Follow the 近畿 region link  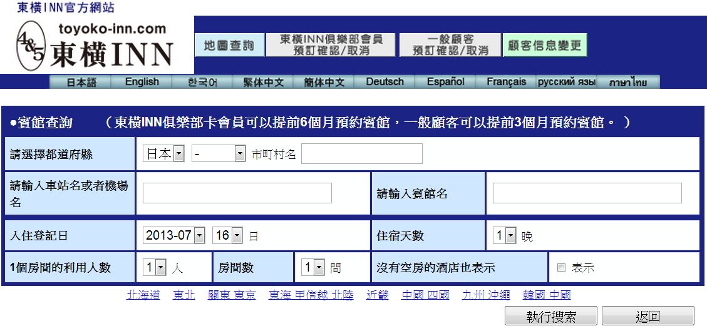[x=378, y=295]
